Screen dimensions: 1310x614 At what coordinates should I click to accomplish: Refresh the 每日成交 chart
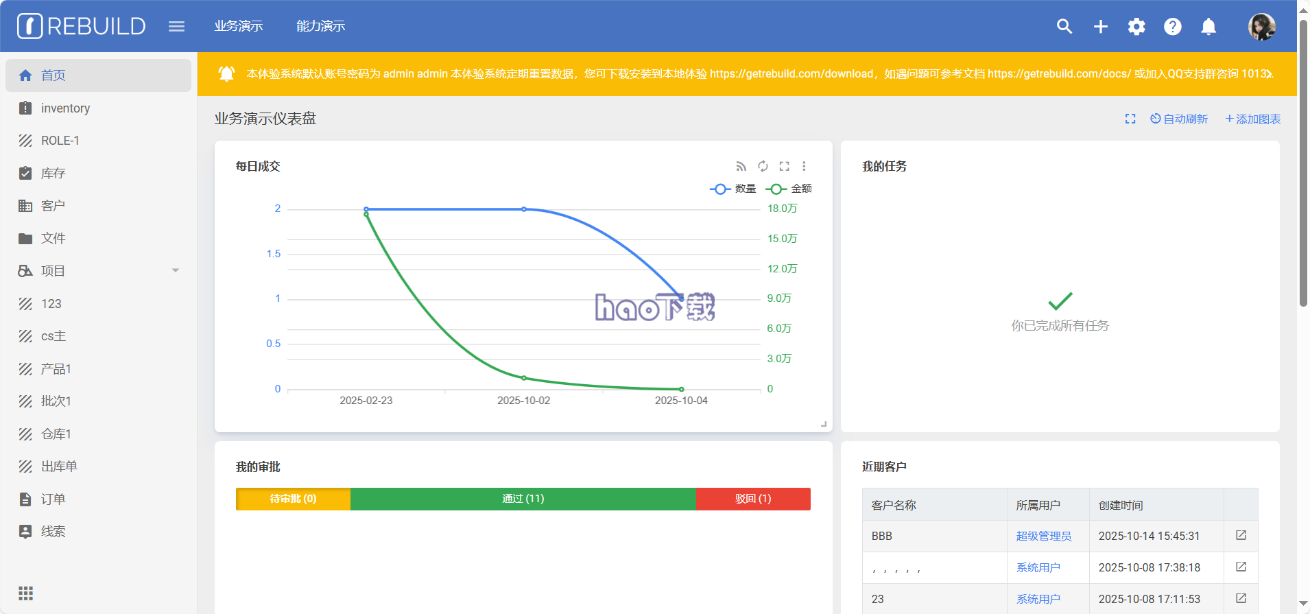pyautogui.click(x=763, y=166)
